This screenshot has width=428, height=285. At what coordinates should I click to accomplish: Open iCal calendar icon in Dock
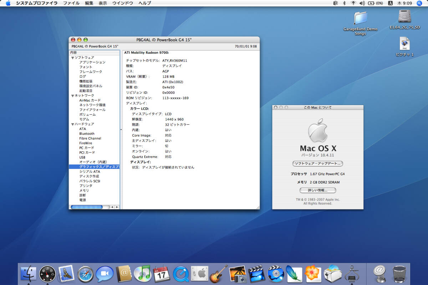pos(161,274)
